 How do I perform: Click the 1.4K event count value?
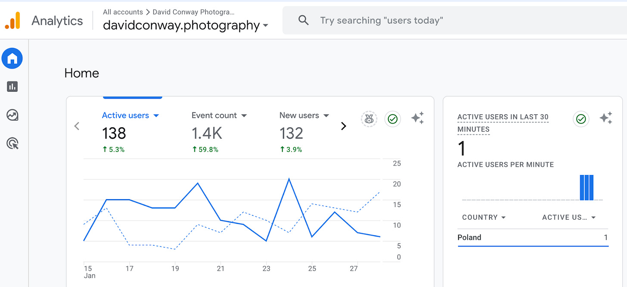tap(207, 134)
